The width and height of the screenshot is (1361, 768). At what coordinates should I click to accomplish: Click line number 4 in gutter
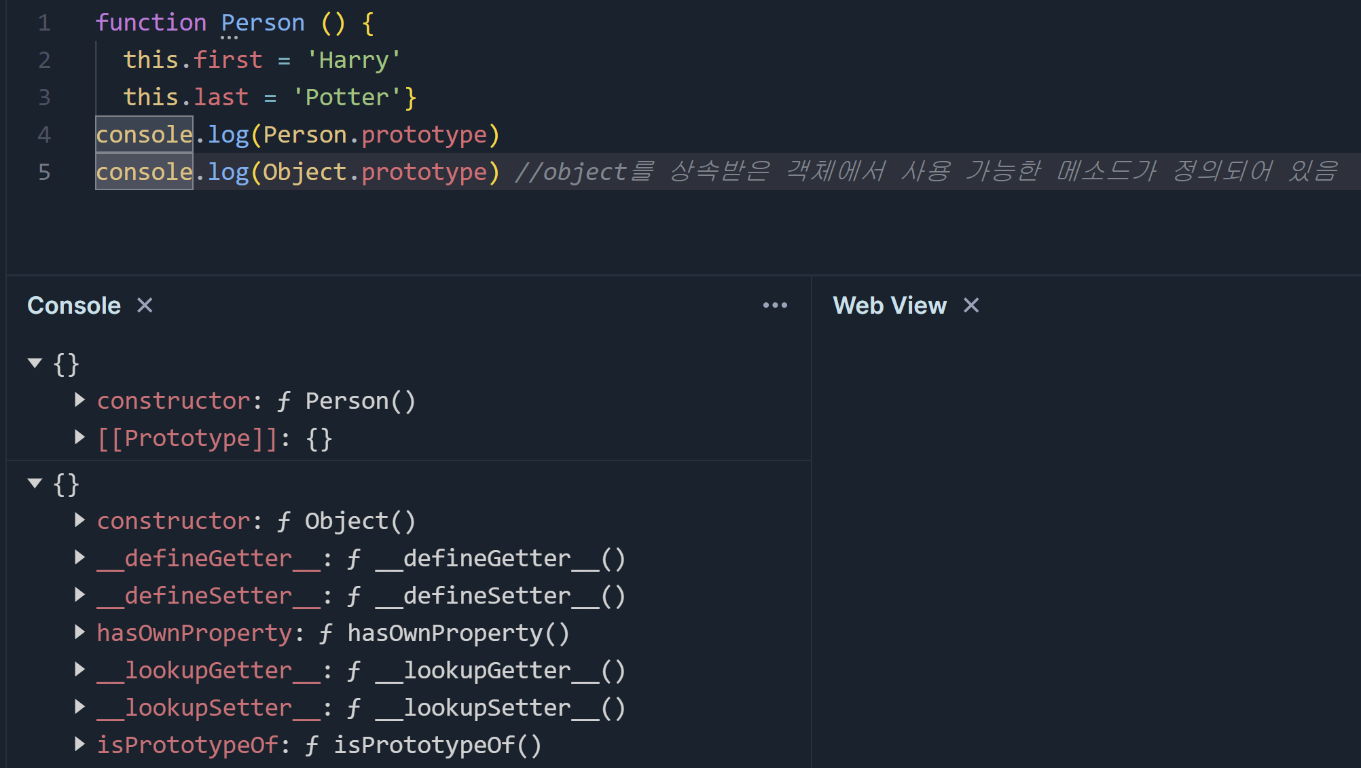pos(44,134)
